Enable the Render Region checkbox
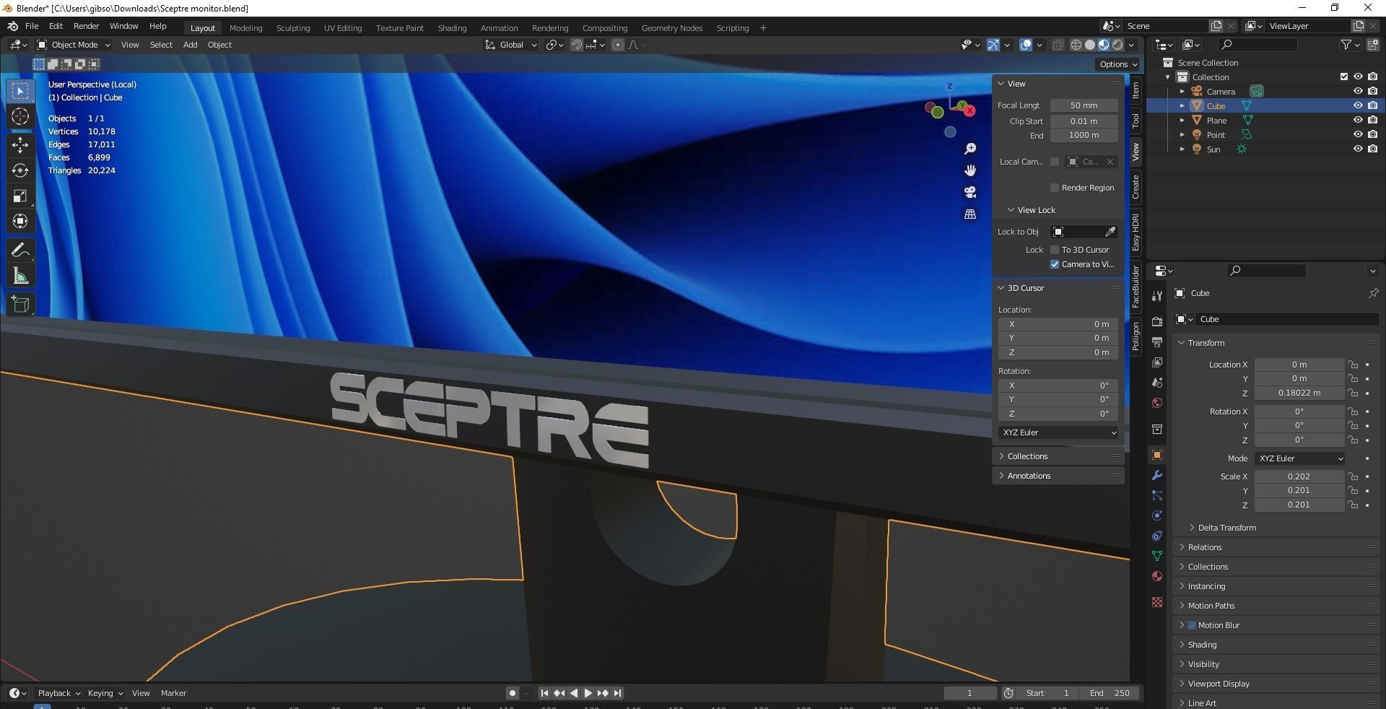1386x709 pixels. click(x=1055, y=188)
